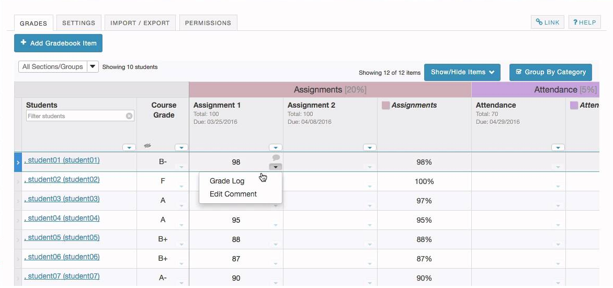Click the hidden-eye icon under Course Grade

pos(147,146)
